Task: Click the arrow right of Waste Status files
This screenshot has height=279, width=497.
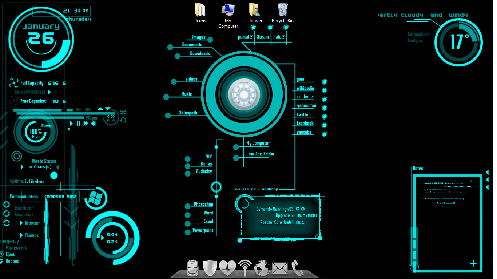Action: point(57,167)
